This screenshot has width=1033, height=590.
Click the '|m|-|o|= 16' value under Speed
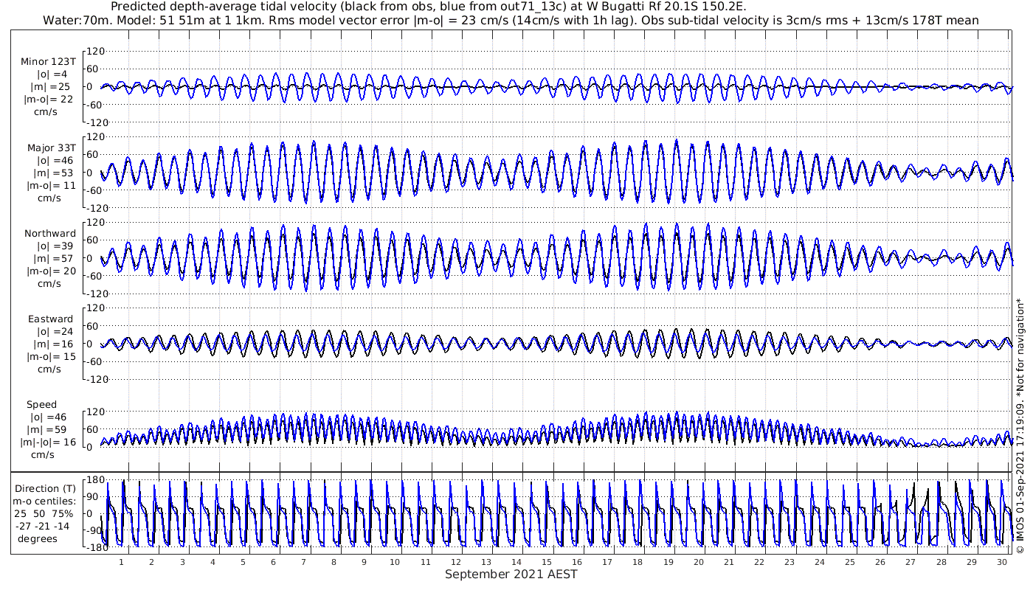coord(48,442)
